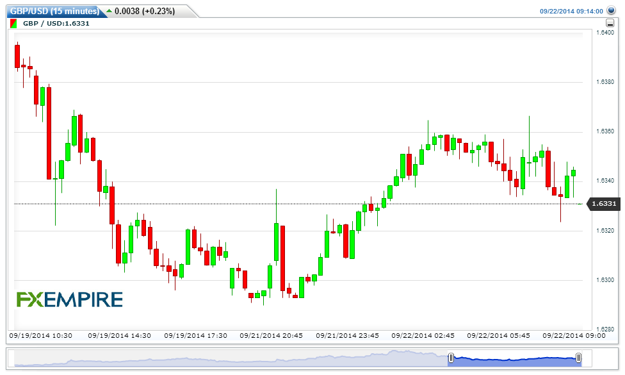Click the 1.6331 current price label

[605, 204]
